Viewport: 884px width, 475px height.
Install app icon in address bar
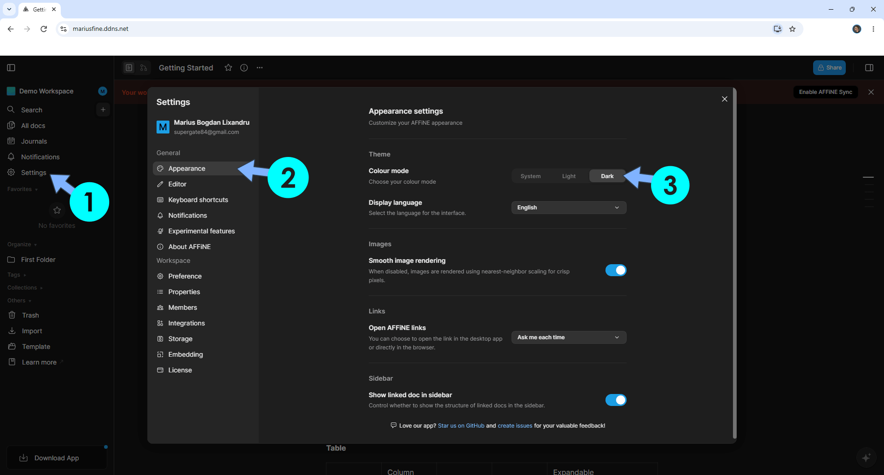coord(778,29)
